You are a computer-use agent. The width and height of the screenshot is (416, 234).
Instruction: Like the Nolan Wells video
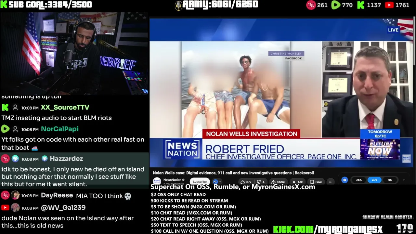point(246,182)
